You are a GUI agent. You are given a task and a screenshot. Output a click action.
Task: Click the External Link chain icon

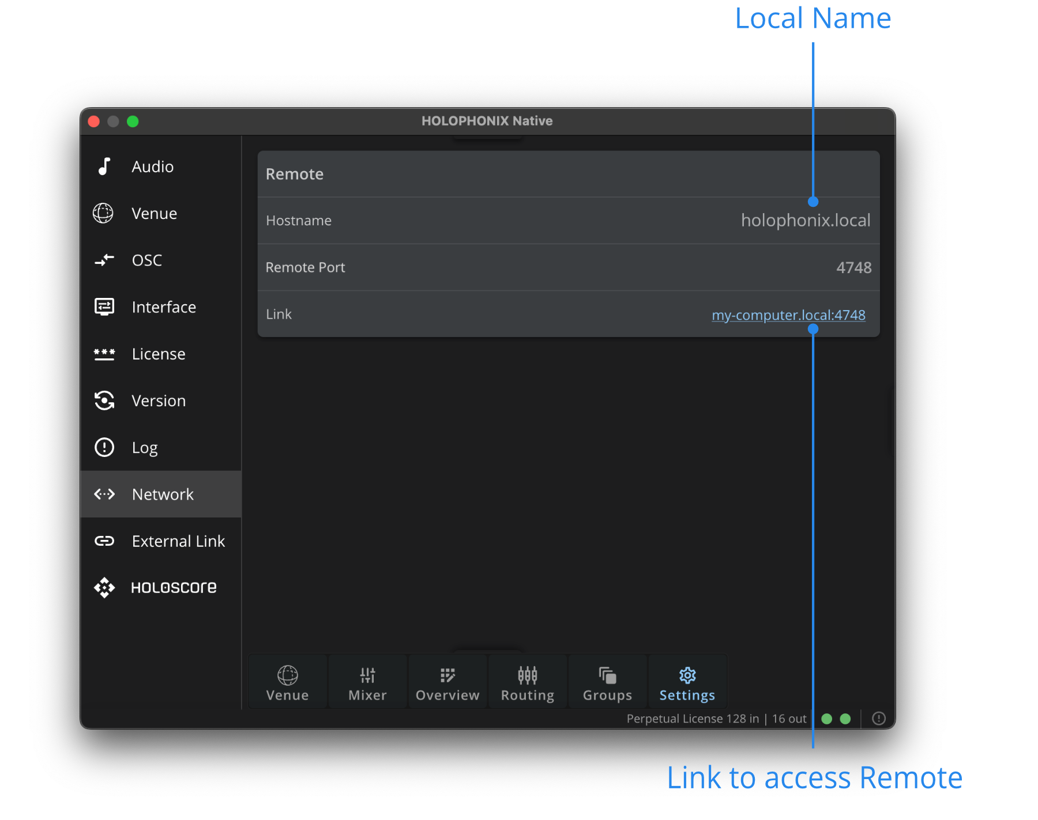tap(104, 541)
